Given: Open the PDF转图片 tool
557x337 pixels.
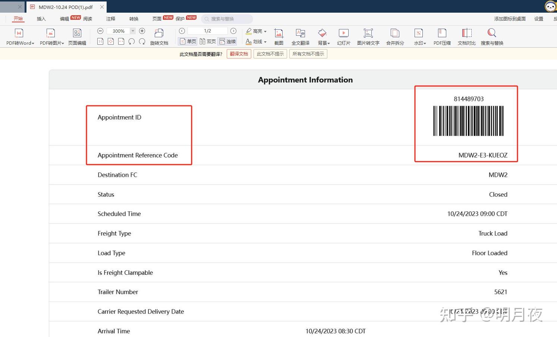Looking at the screenshot, I should pos(50,36).
